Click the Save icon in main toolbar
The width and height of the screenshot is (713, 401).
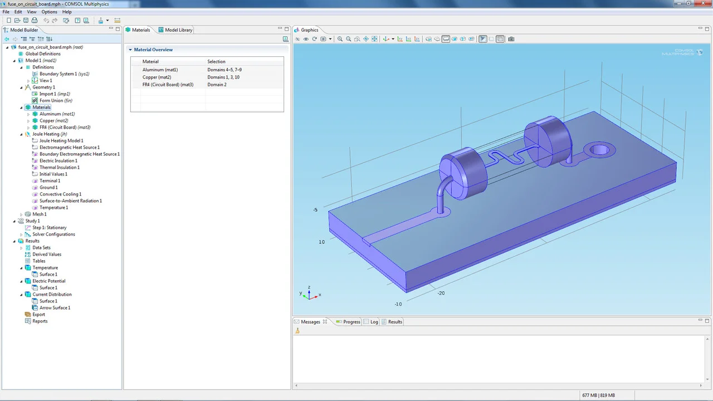pyautogui.click(x=26, y=21)
